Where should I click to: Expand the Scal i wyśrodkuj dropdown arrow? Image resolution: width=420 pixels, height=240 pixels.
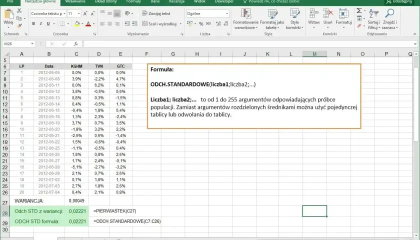[180, 23]
